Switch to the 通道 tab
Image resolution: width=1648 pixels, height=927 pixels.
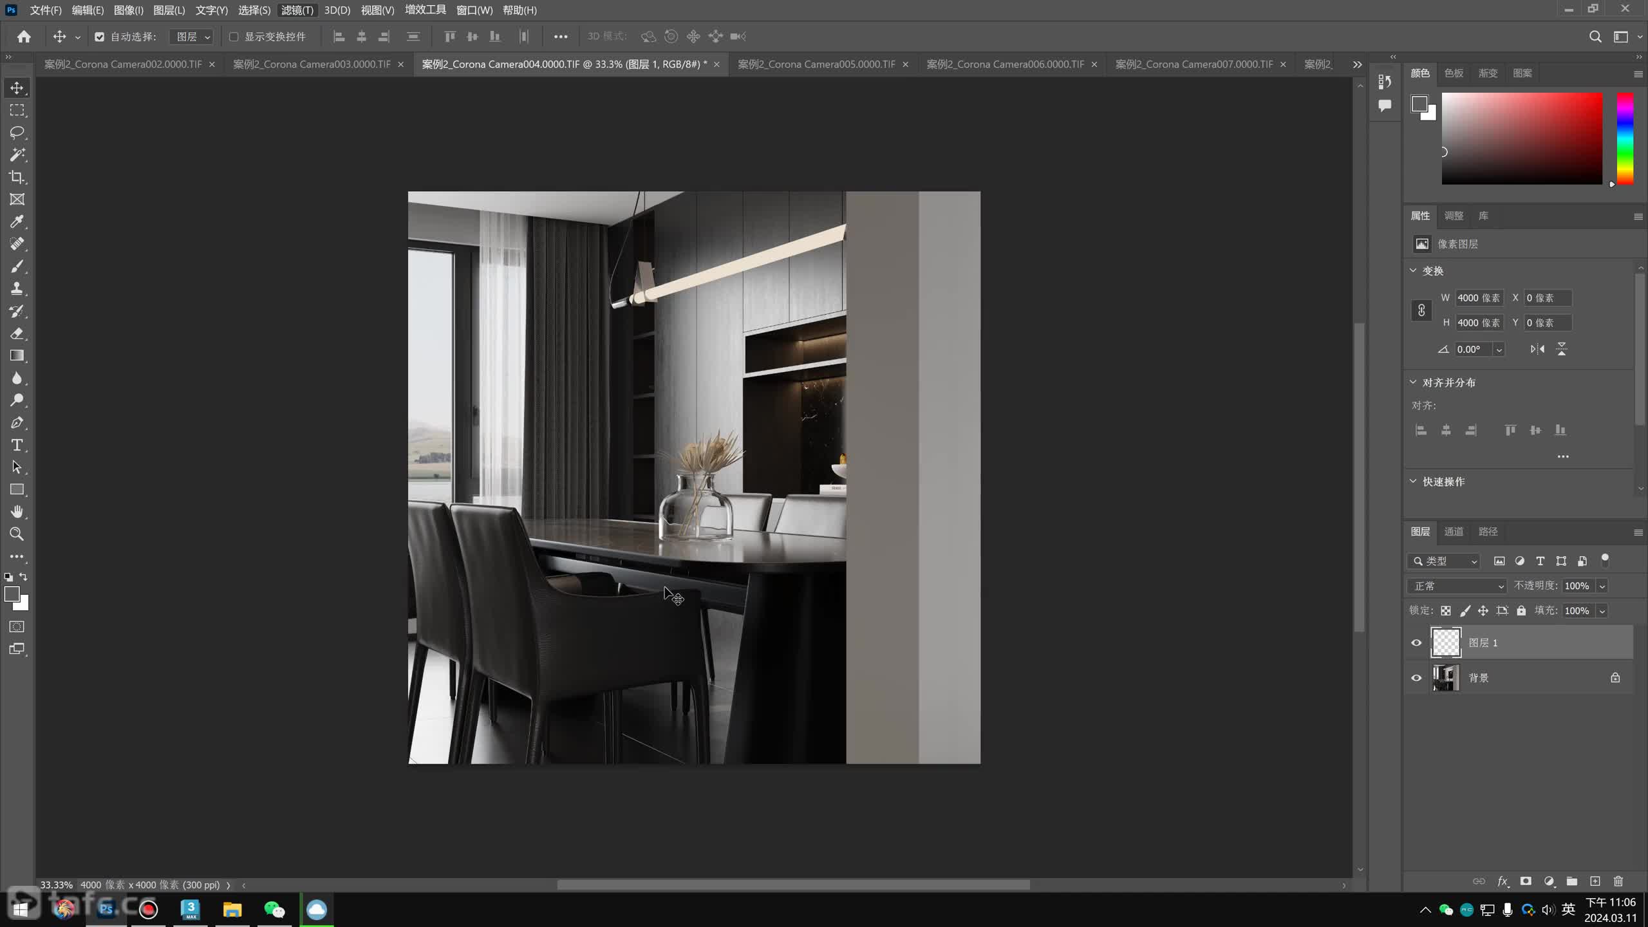pyautogui.click(x=1454, y=532)
